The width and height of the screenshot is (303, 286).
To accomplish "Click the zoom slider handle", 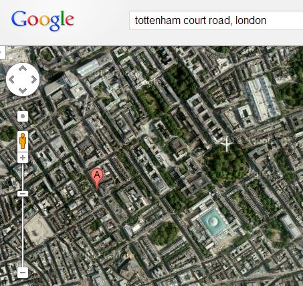I will click(x=23, y=194).
